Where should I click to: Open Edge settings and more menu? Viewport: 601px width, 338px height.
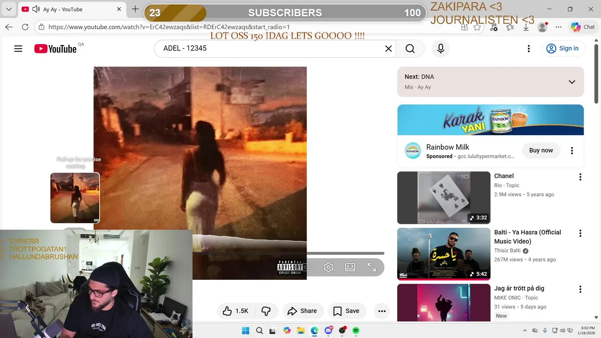coord(558,27)
